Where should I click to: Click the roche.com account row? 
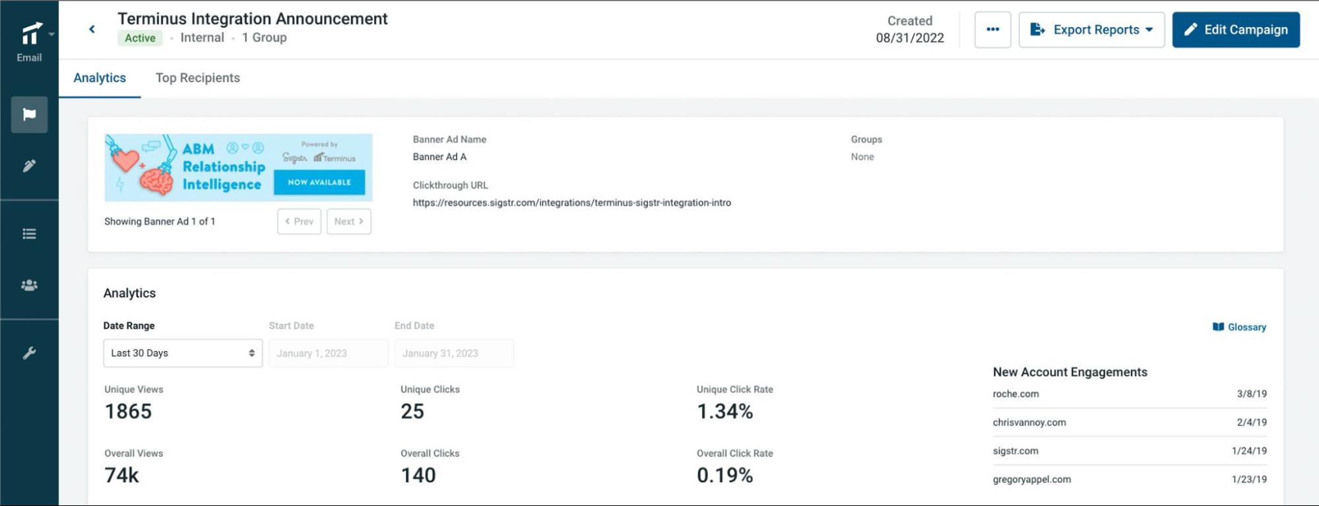pos(1129,394)
